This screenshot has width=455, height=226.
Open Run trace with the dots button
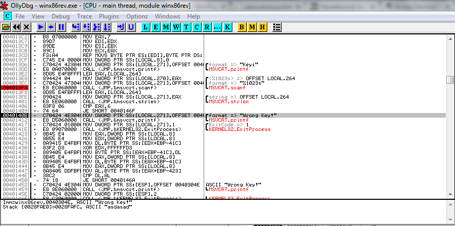tap(217, 27)
